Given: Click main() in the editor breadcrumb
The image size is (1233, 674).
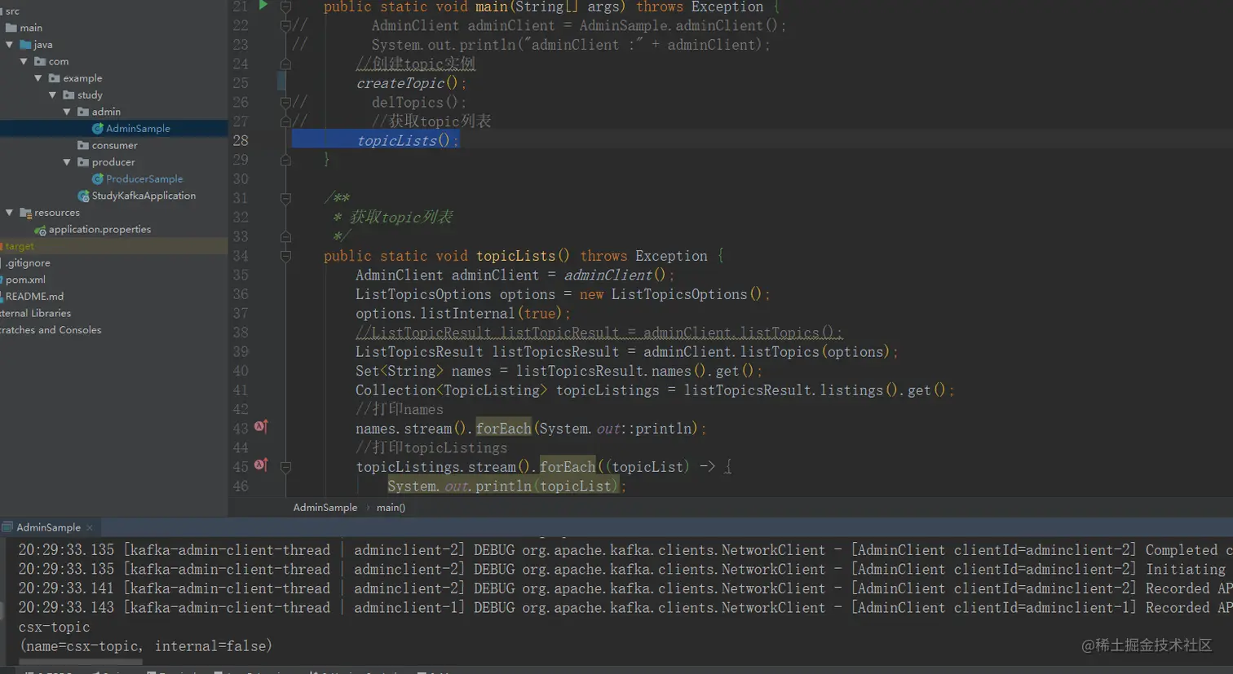Looking at the screenshot, I should [x=391, y=508].
